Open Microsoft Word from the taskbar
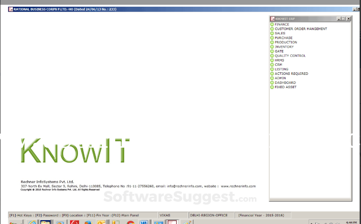361x224 pixels. click(x=144, y=223)
